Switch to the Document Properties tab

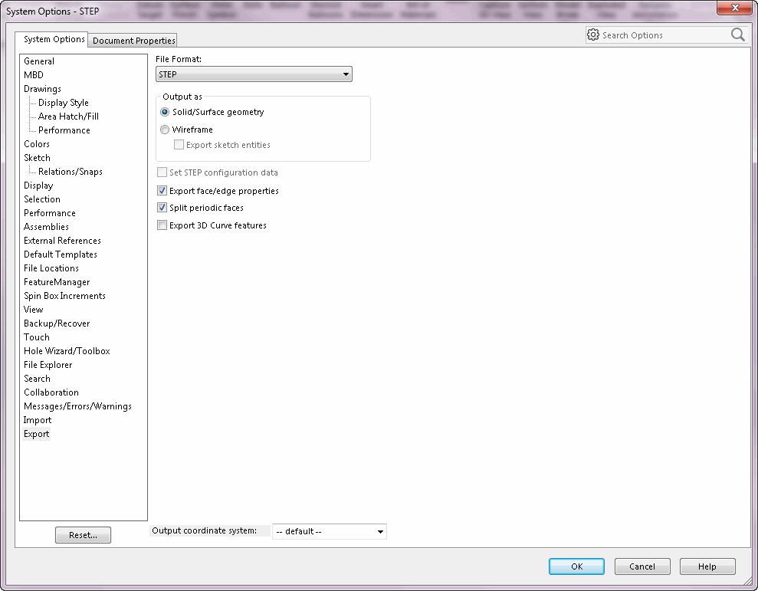pos(133,40)
